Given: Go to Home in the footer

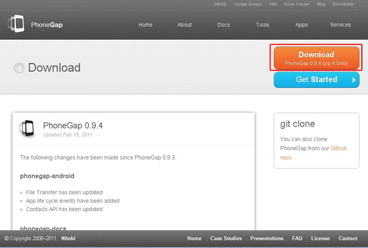Looking at the screenshot, I should 194,238.
